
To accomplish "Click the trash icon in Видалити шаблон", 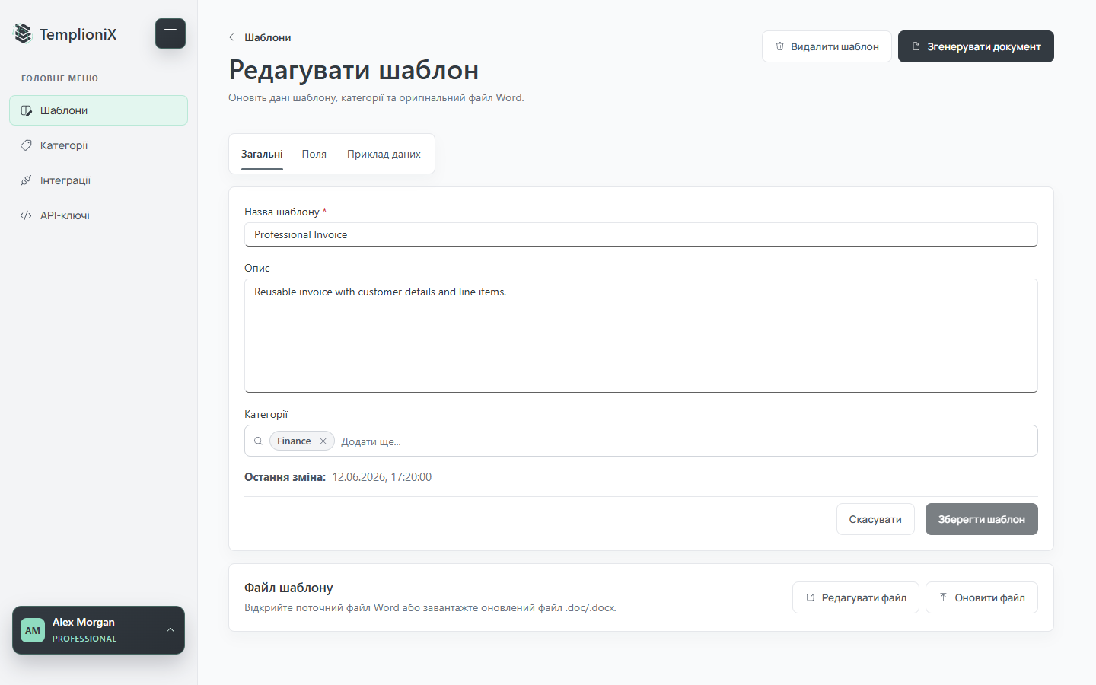I will (779, 46).
